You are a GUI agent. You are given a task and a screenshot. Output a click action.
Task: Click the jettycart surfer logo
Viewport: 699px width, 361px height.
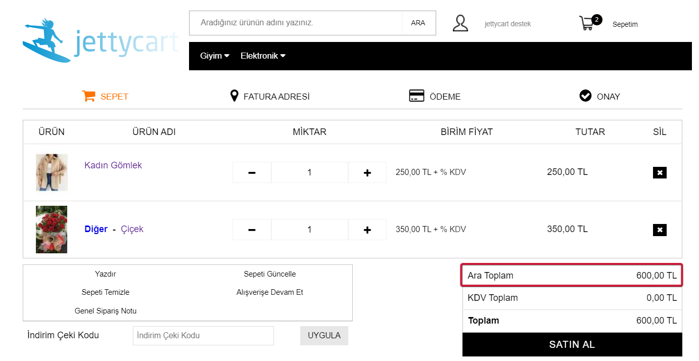pos(101,40)
